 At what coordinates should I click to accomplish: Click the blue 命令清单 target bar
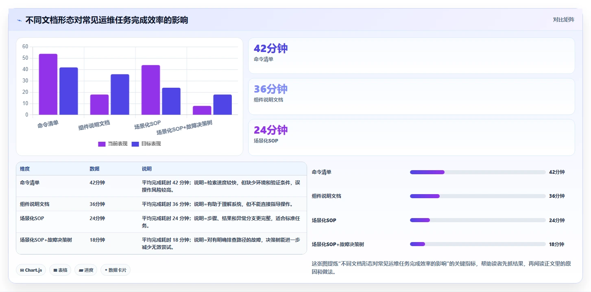(x=69, y=91)
